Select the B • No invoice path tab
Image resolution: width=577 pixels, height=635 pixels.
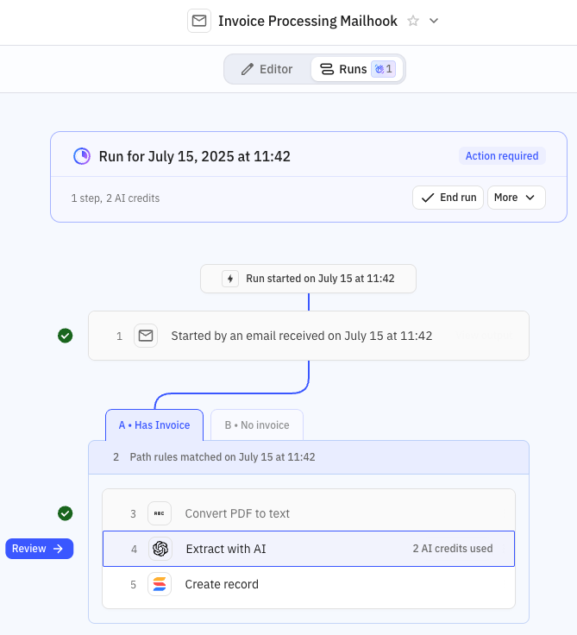tap(257, 425)
